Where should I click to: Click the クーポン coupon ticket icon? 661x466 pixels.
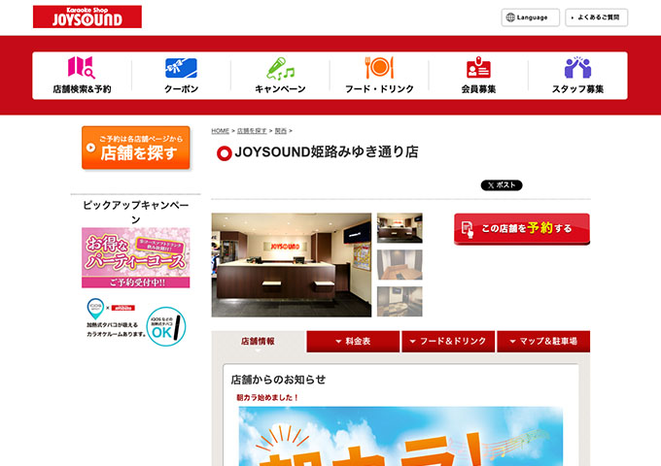(181, 68)
